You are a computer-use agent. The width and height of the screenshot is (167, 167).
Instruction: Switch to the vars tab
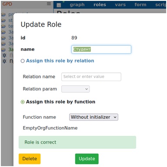120,5
